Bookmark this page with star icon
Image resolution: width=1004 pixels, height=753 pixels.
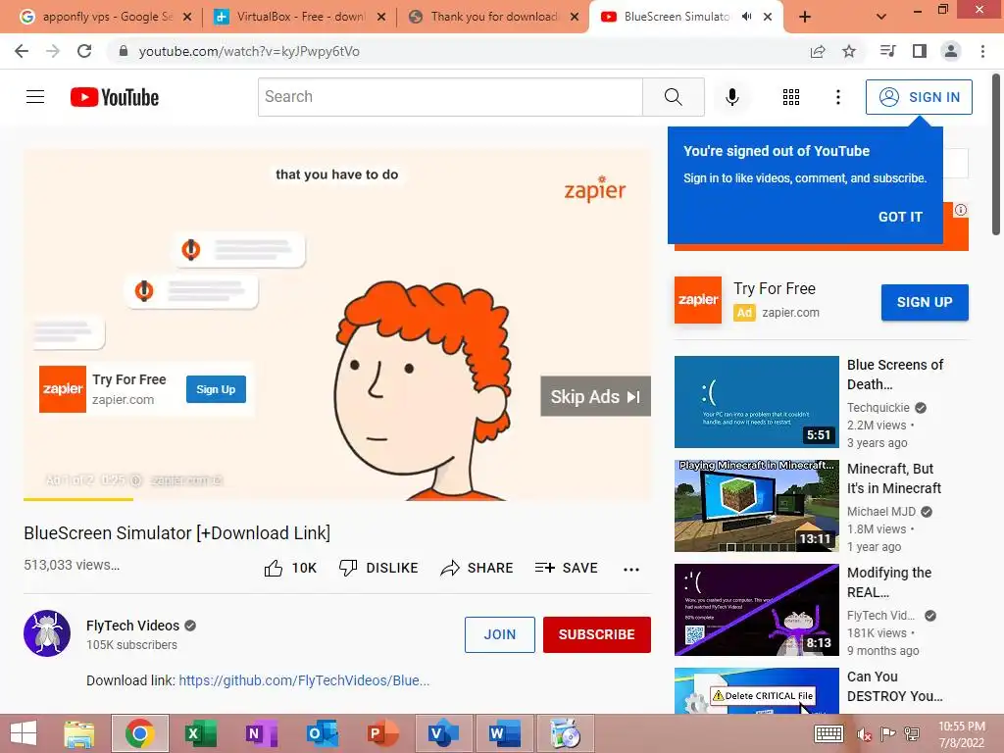click(x=849, y=51)
